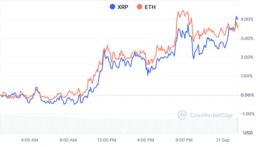Select the 4:00 AM time label
Image resolution: width=264 pixels, height=147 pixels.
(x=29, y=140)
